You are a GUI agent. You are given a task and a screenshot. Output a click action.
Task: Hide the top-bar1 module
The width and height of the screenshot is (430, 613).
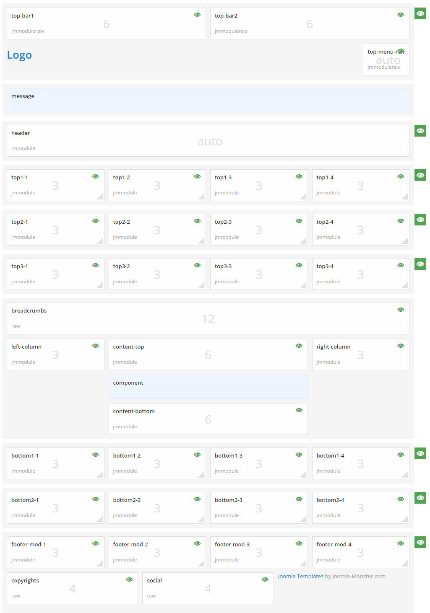tap(197, 14)
